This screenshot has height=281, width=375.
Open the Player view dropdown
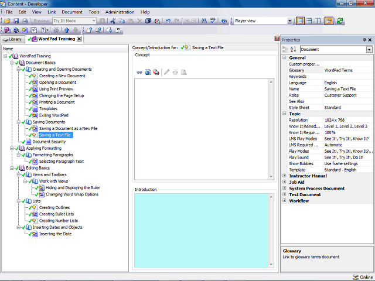point(289,21)
